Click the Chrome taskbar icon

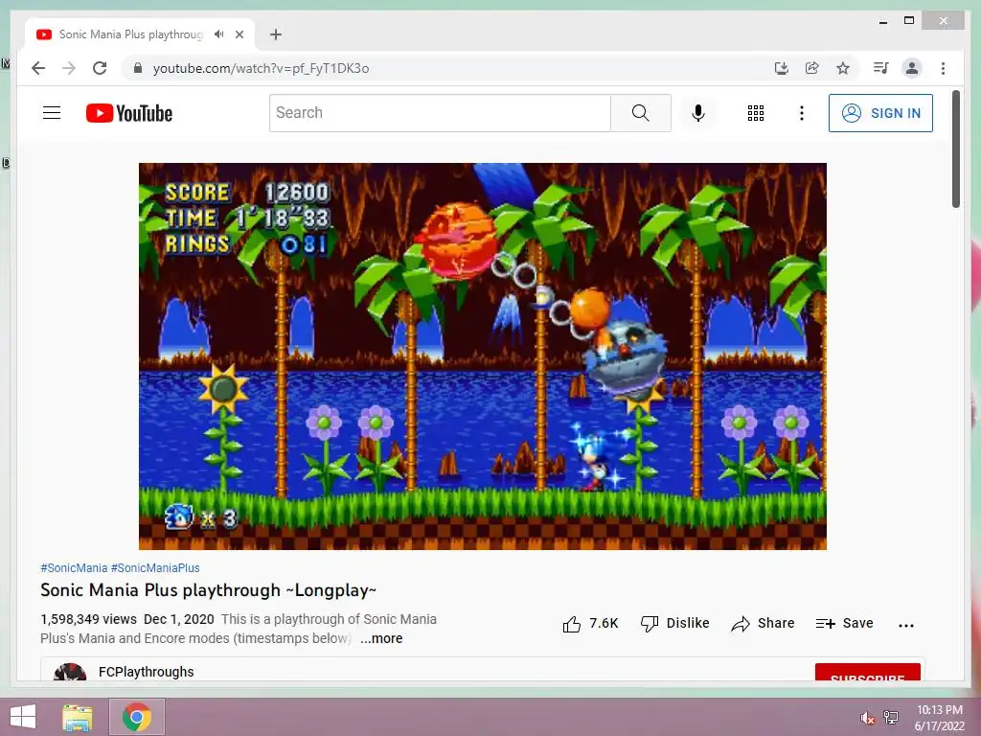tap(137, 717)
